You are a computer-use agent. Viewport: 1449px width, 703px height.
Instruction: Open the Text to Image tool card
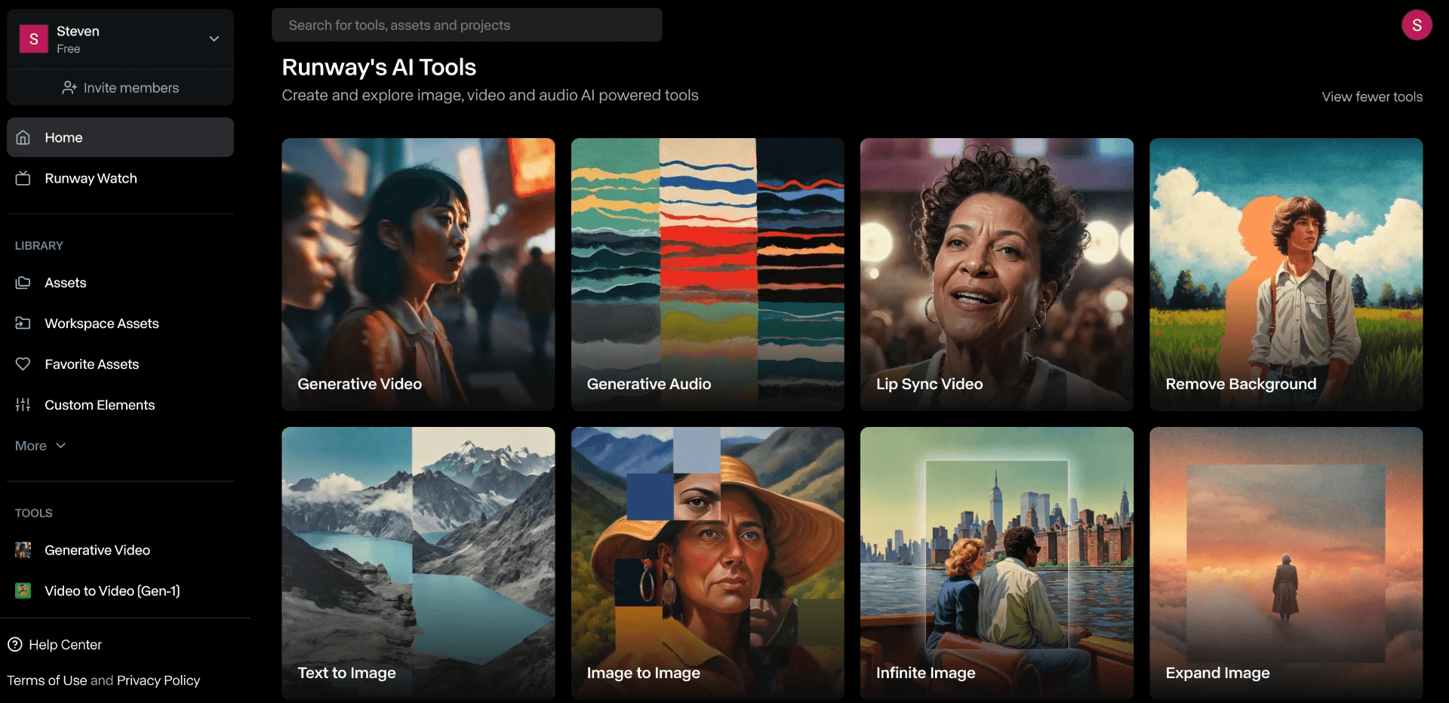(x=418, y=563)
